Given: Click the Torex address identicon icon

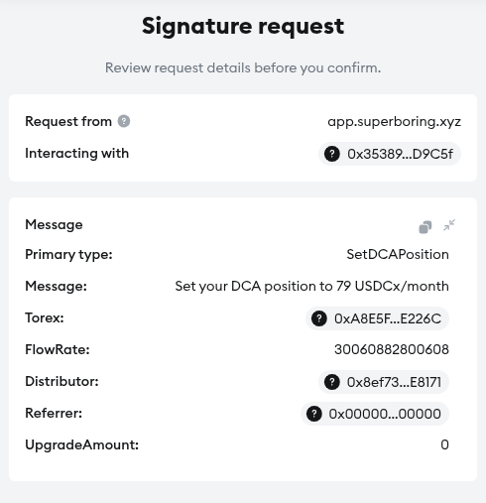Looking at the screenshot, I should tap(319, 318).
